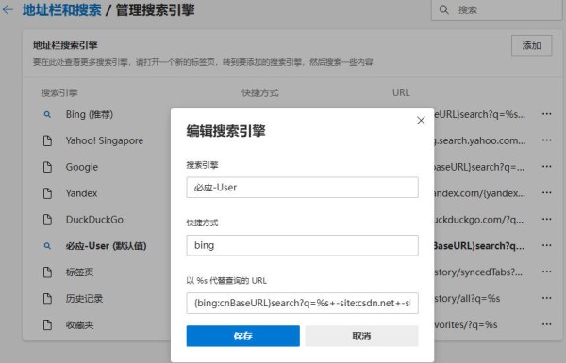Click the magnifier icon in settings search
Image resolution: width=566 pixels, height=363 pixels.
tap(443, 9)
